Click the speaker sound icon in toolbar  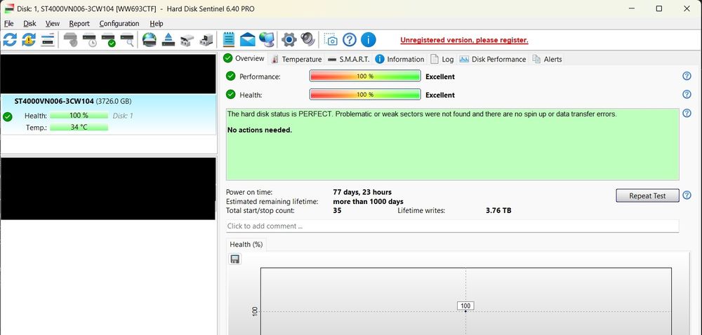[307, 39]
